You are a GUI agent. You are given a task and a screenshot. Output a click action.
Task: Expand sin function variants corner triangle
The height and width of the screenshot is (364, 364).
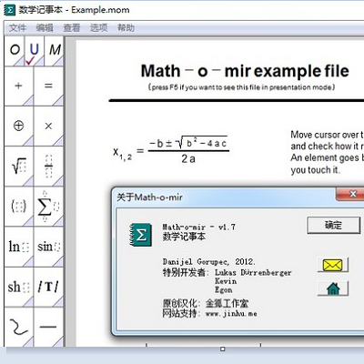point(59,262)
